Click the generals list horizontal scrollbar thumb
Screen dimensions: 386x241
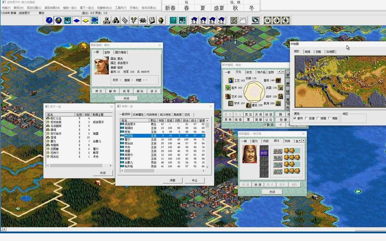(139, 171)
